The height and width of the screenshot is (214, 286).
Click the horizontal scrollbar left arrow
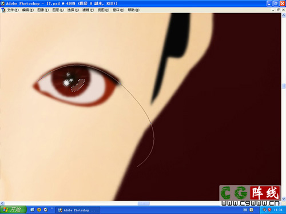[2, 203]
